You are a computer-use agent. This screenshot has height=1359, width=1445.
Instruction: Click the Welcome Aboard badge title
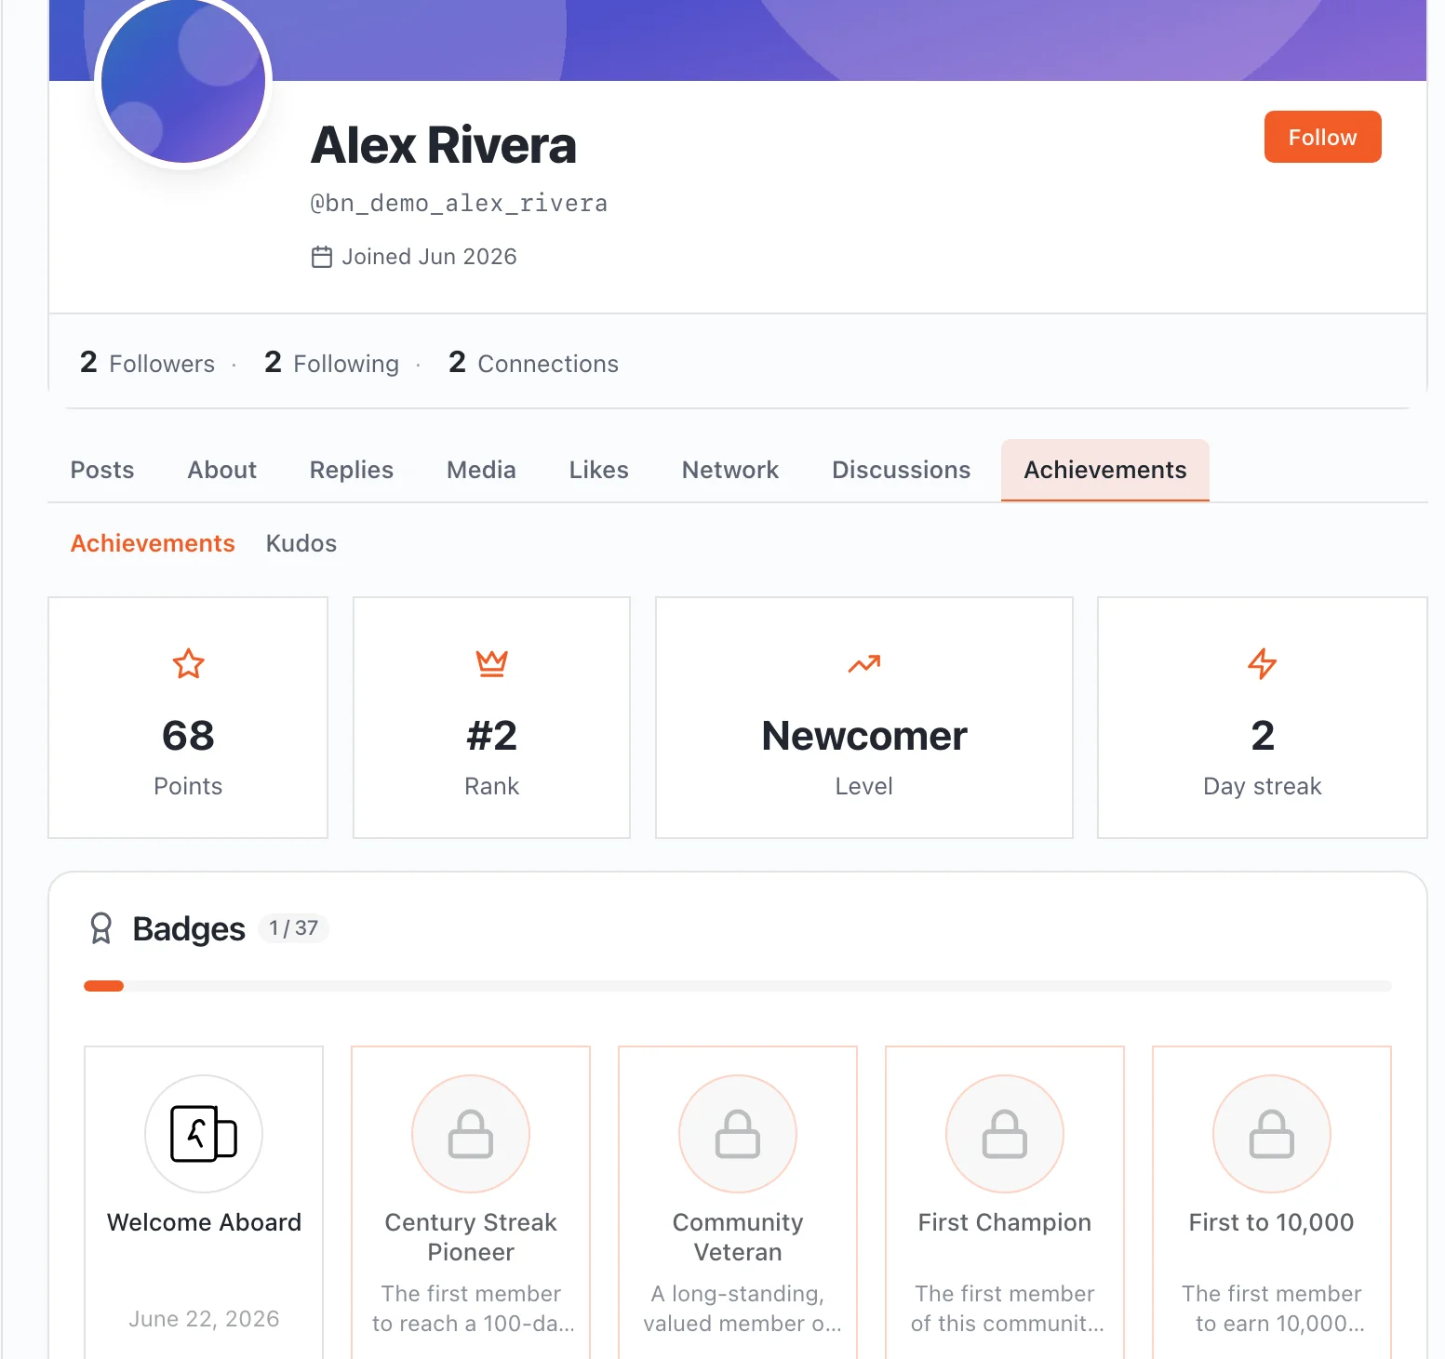tap(204, 1222)
